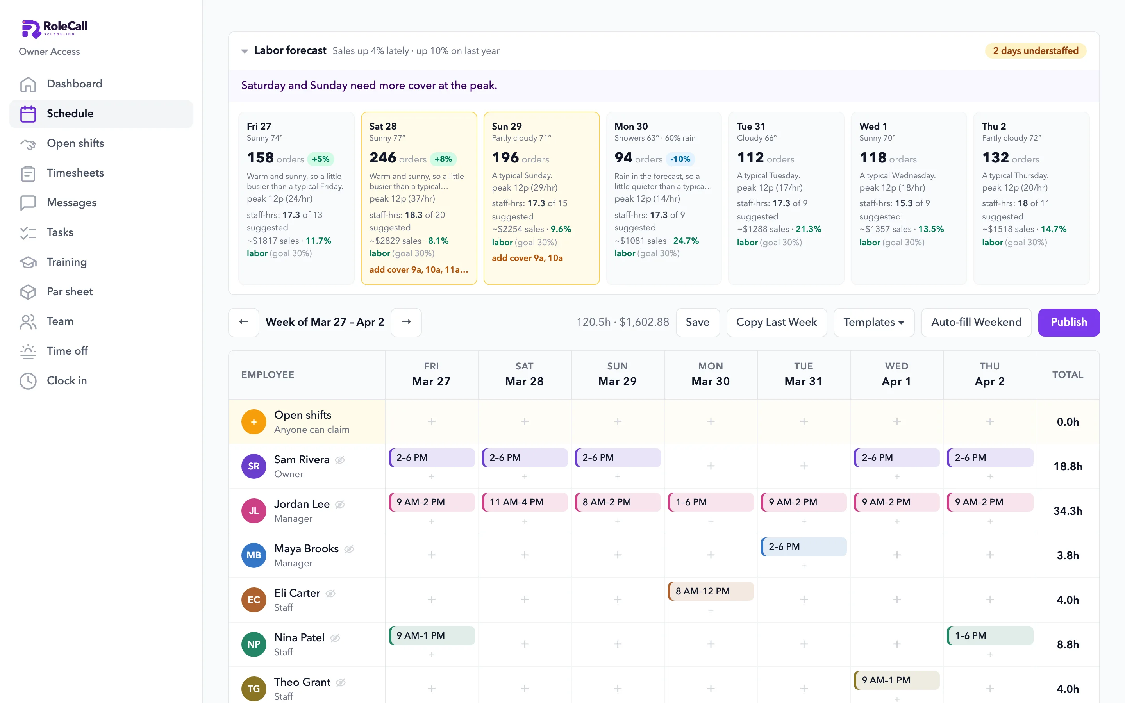Select the Mon 30 forecast card
Screen dimensions: 1125x703
[664, 198]
